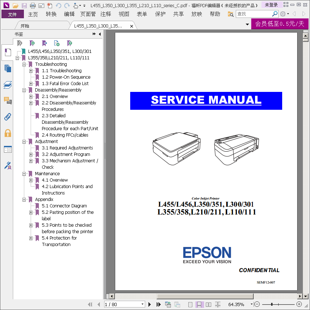
Task: Zoom out with the minus button
Action: coord(257,304)
